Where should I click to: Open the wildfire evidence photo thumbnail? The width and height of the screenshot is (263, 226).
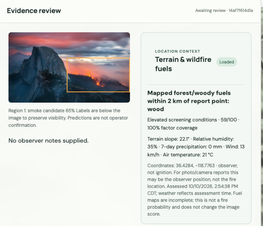(x=69, y=67)
